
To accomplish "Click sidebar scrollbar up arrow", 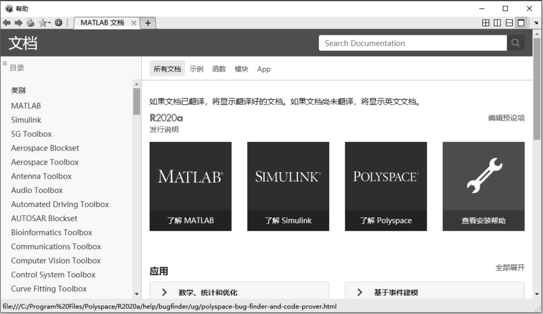I will point(137,84).
